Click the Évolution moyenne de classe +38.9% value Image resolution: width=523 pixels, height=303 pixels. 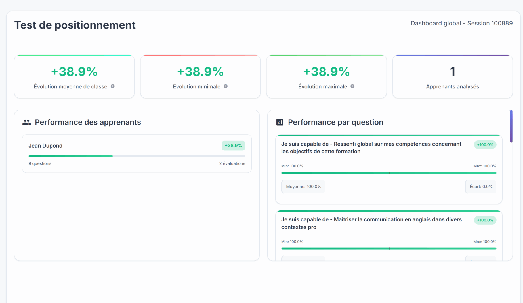click(x=74, y=72)
